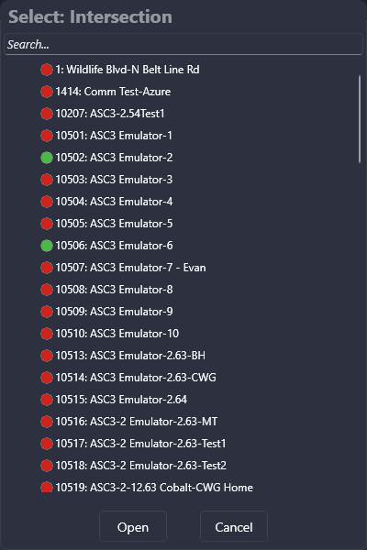This screenshot has height=550, width=367.
Task: Click red status dot beside 1414 Comm Test-Azure
Action: click(47, 92)
